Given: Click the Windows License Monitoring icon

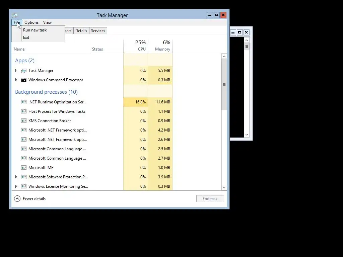Looking at the screenshot, I should click(x=24, y=186).
